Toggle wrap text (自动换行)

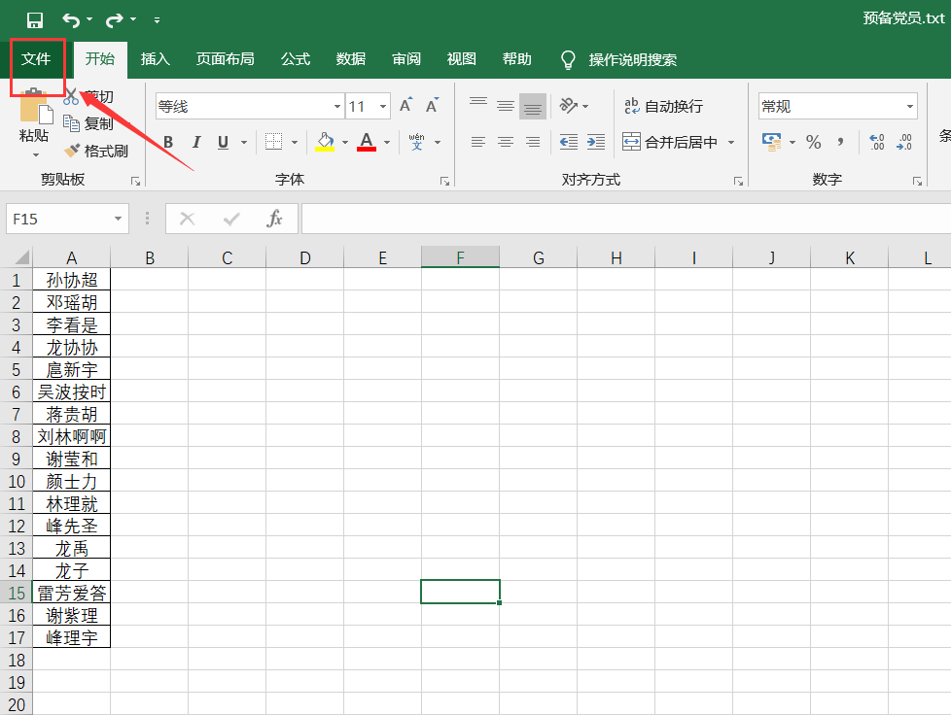(x=663, y=106)
